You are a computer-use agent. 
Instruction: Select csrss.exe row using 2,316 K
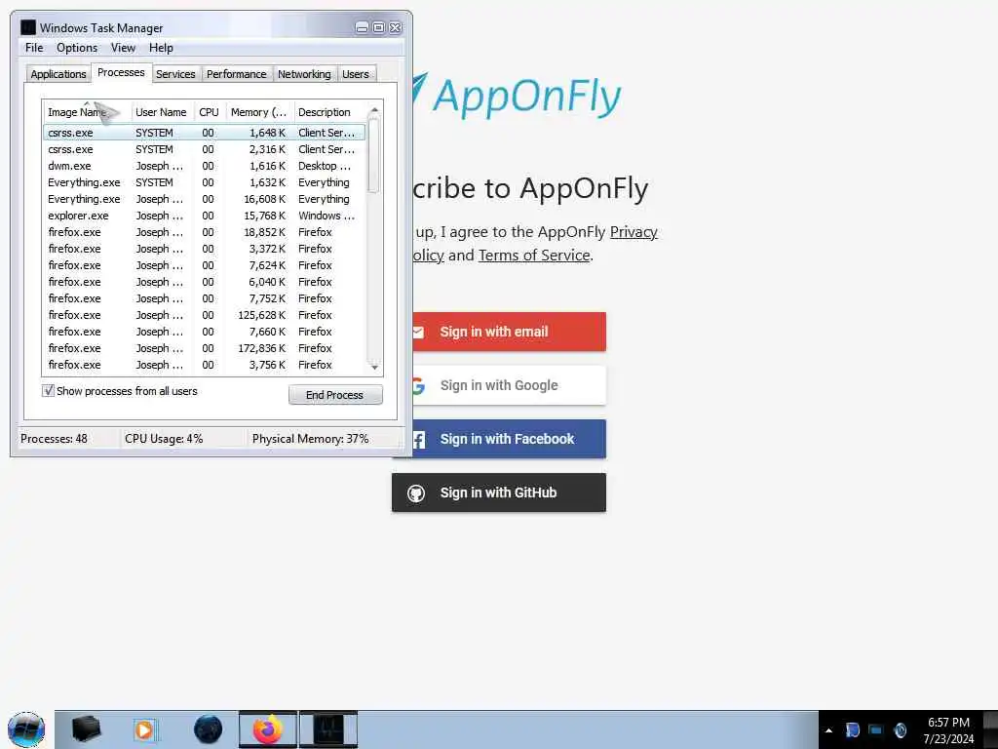tap(205, 149)
